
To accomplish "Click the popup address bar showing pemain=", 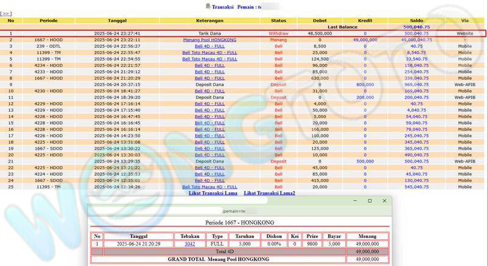I will coord(238,210).
